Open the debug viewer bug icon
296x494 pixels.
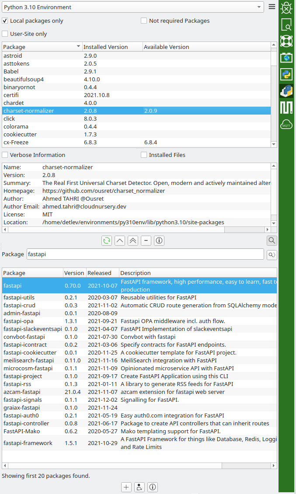286,7
